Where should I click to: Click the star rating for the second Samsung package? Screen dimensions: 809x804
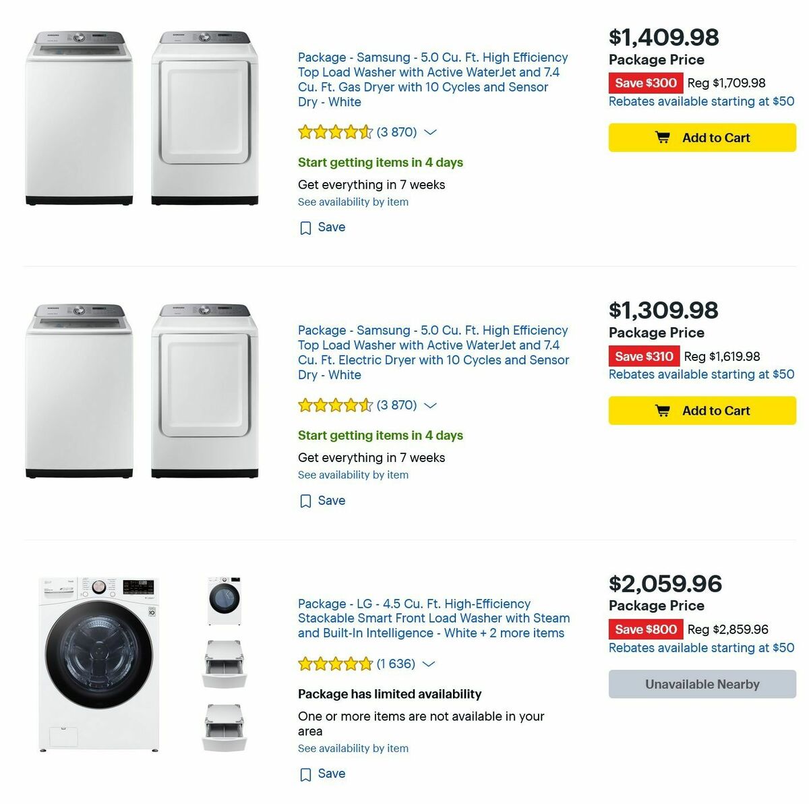tap(335, 405)
